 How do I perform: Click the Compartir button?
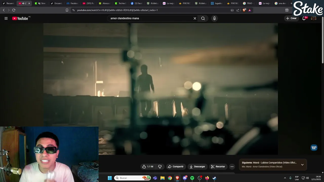coord(176,167)
